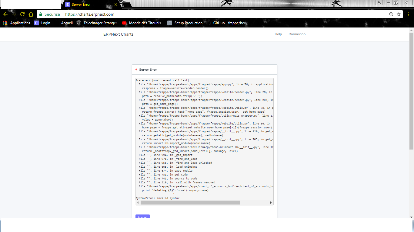Go back with the browser back arrow
Screen dimensions: 414x232
click(x=5, y=14)
